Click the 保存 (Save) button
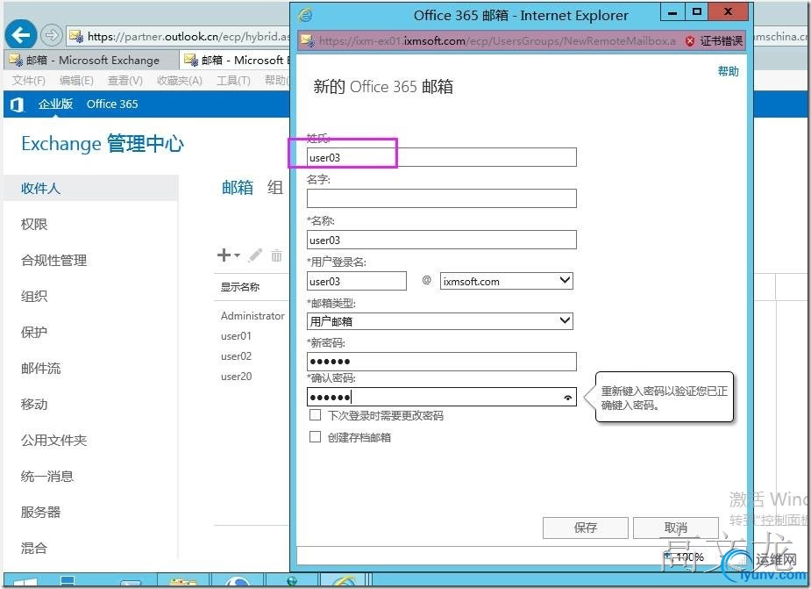 pyautogui.click(x=586, y=528)
